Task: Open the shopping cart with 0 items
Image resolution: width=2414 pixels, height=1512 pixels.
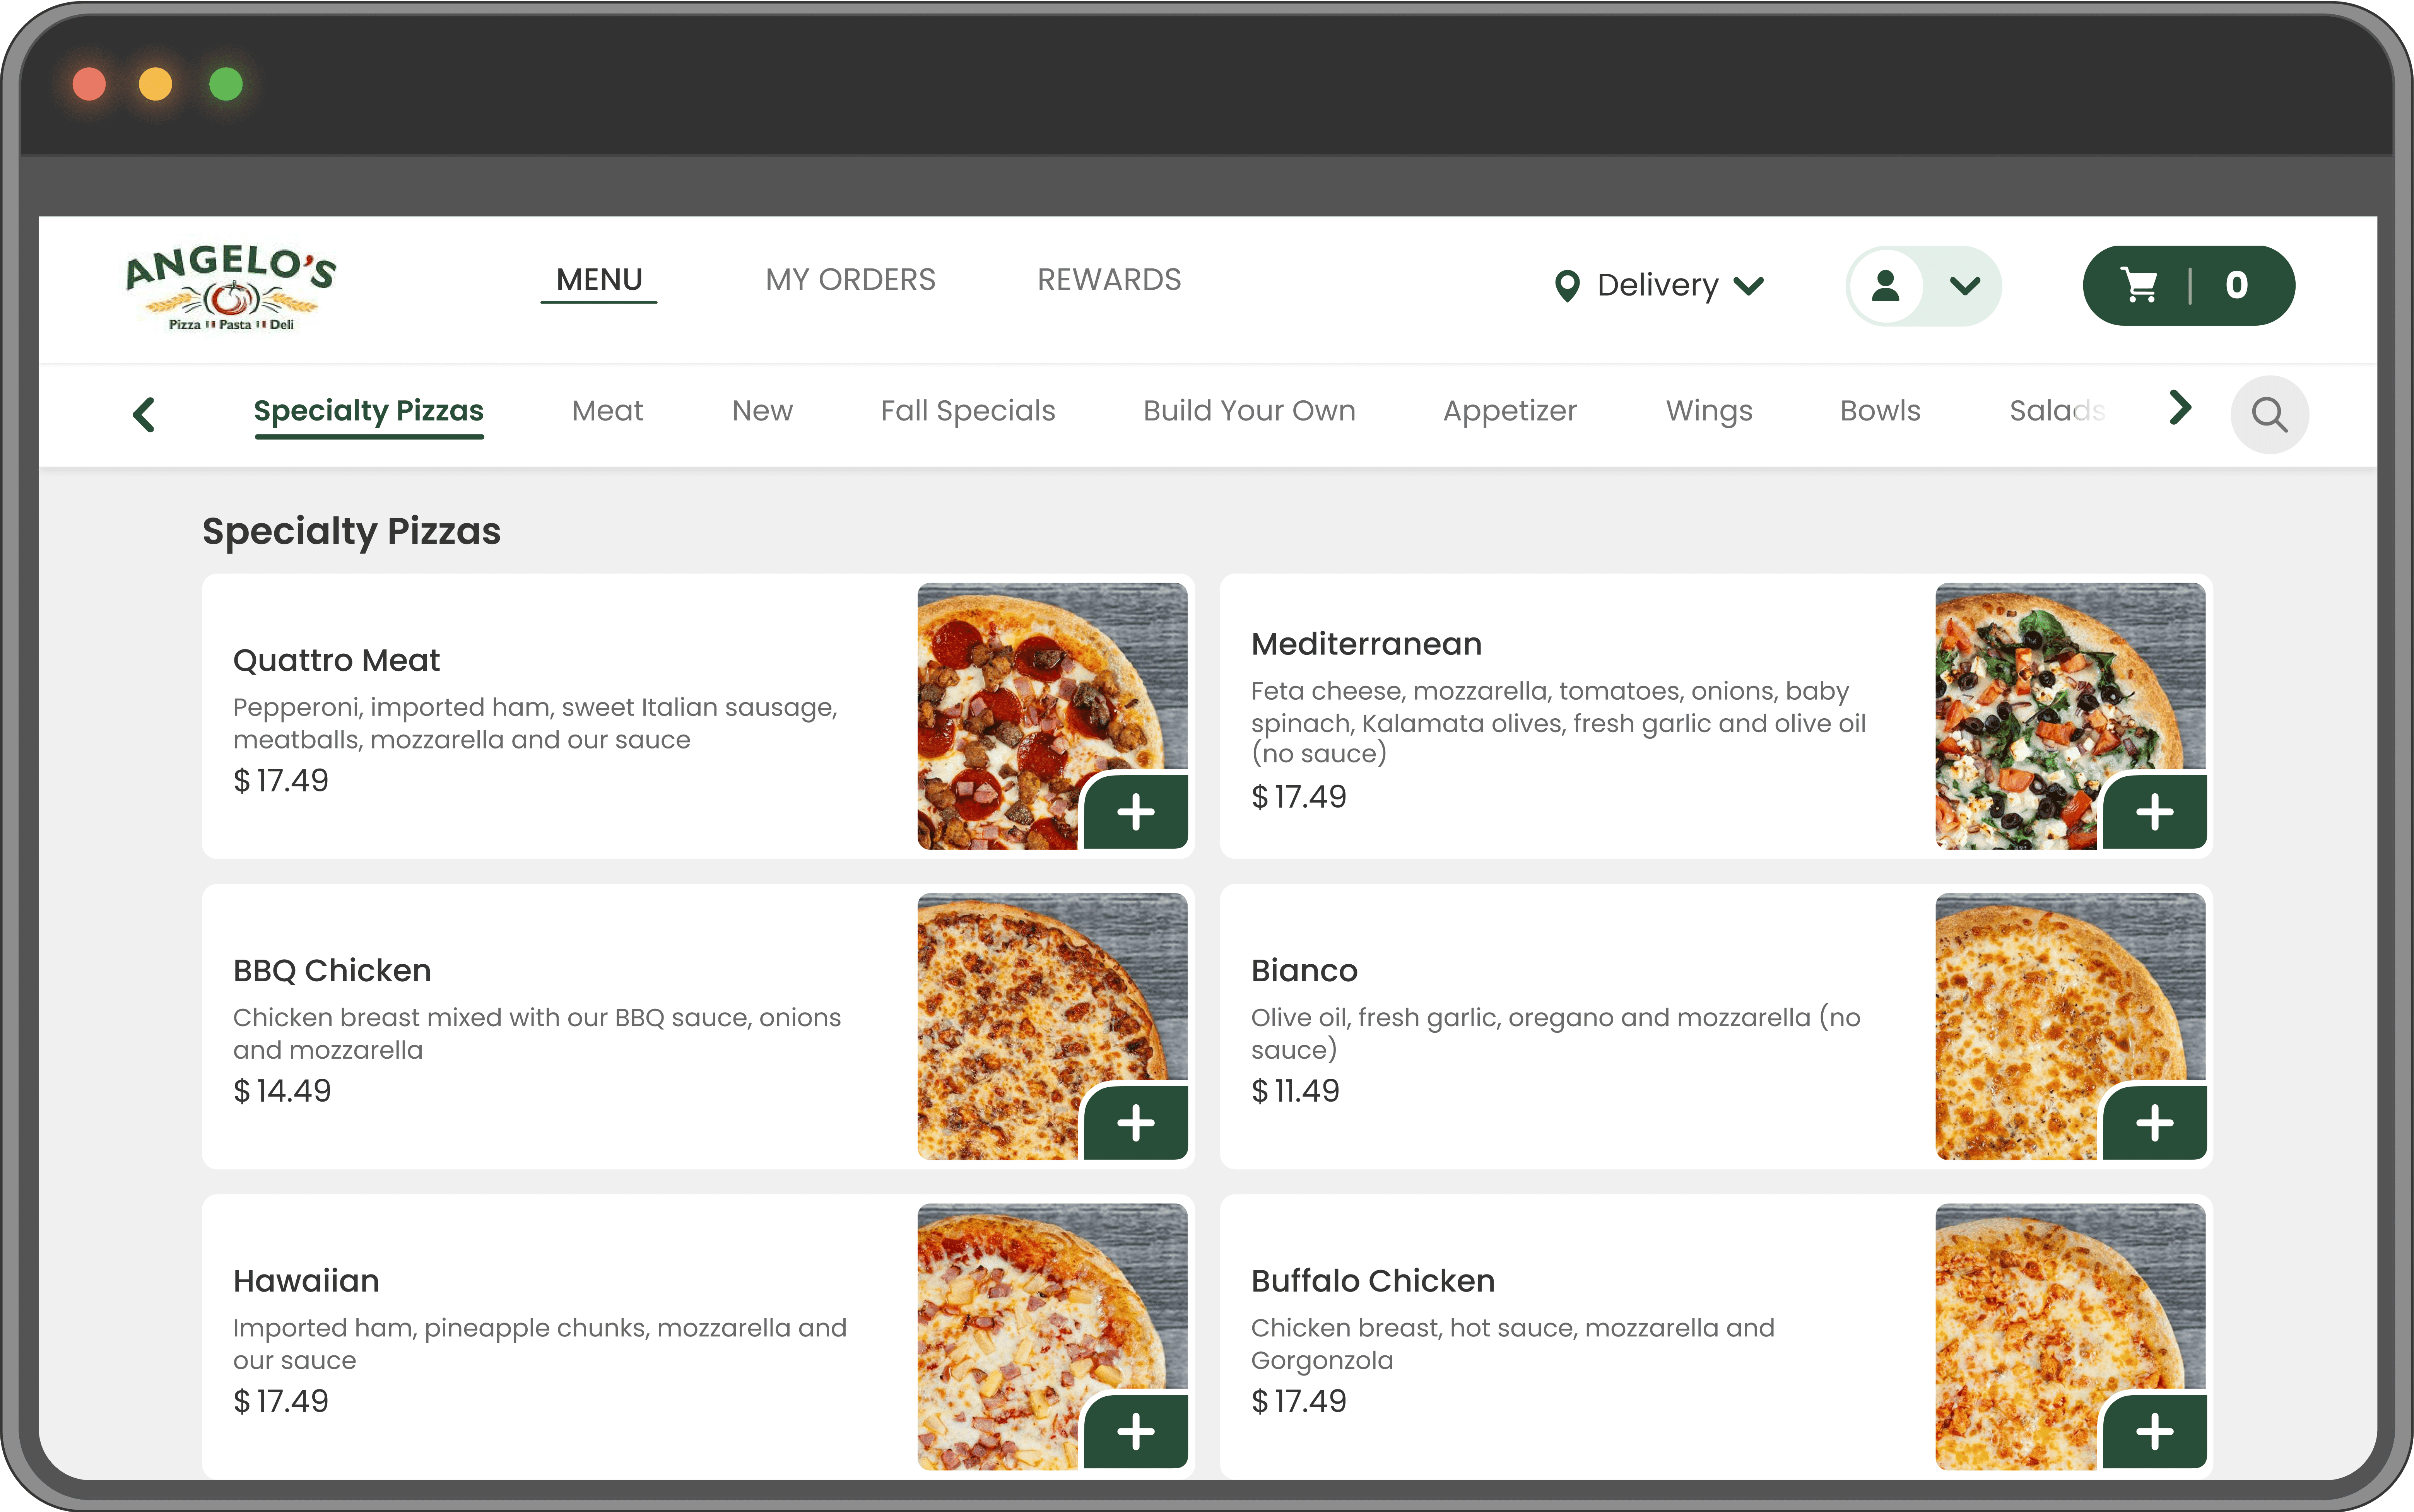Action: click(2188, 286)
